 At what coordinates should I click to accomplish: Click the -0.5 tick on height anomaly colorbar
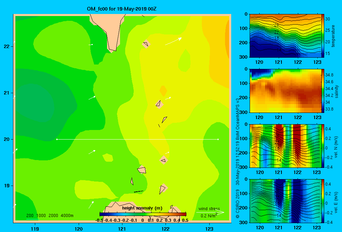(99, 220)
